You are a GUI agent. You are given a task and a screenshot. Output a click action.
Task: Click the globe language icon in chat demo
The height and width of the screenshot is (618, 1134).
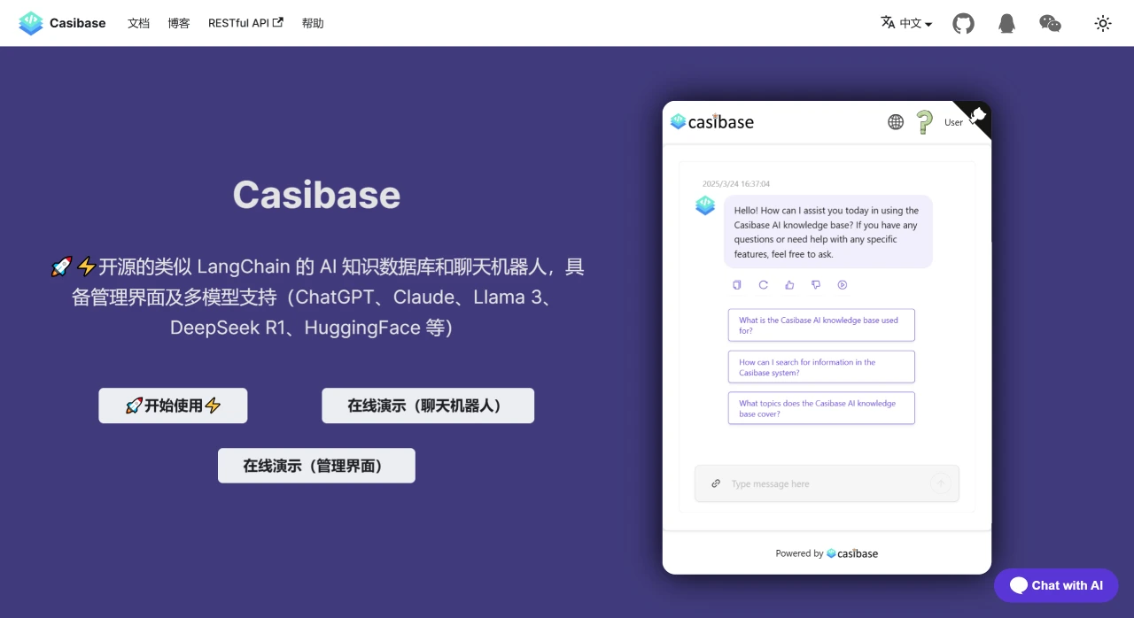[x=896, y=122]
